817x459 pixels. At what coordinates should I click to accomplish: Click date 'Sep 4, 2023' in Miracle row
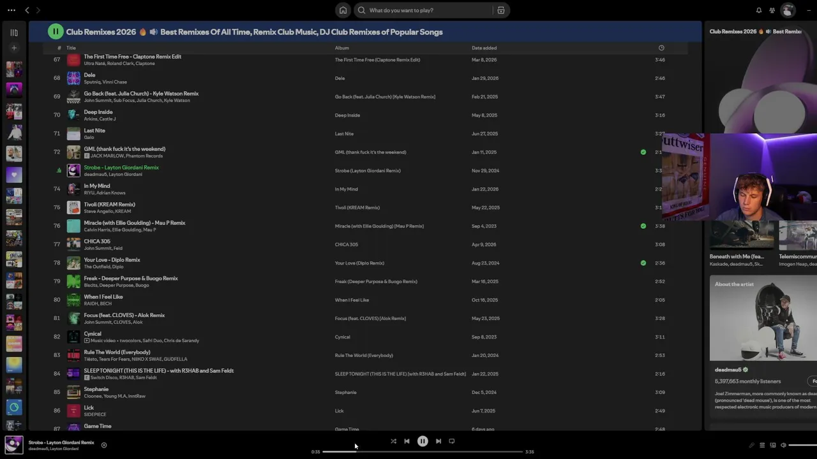coord(484,226)
